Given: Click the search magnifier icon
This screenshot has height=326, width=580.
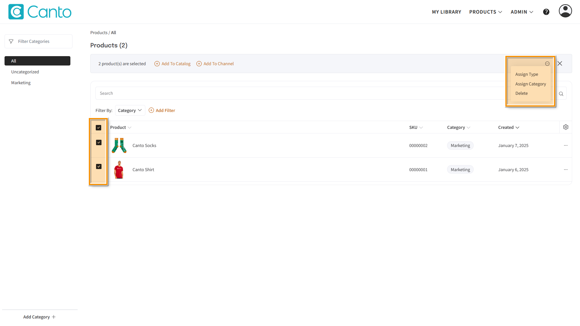Looking at the screenshot, I should (x=561, y=94).
